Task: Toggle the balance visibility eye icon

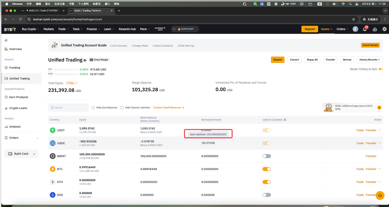Action: [85, 60]
